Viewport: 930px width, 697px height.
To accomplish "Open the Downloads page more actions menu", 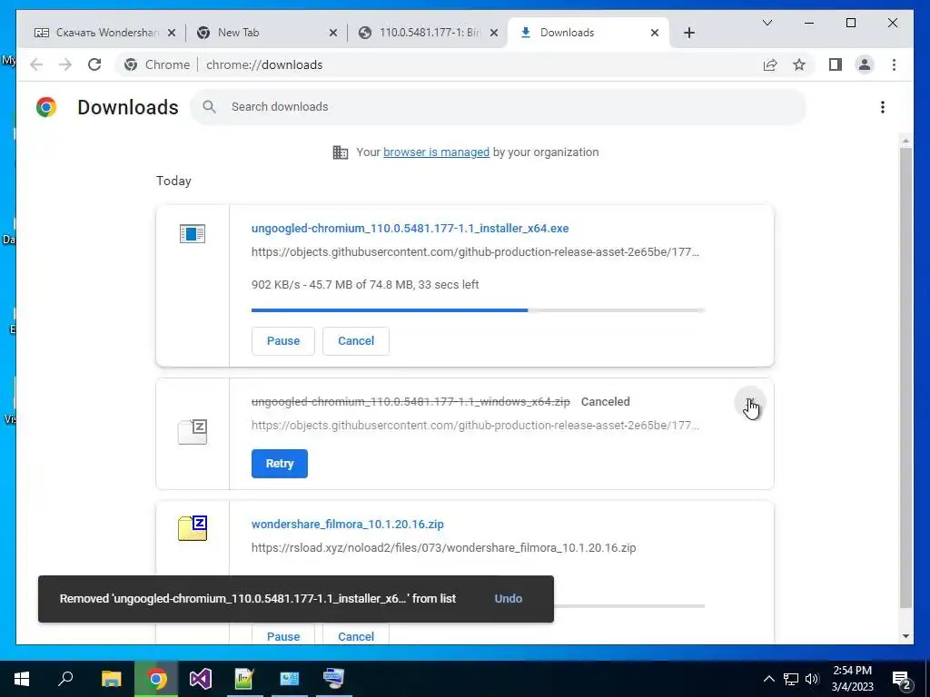I will 883,107.
